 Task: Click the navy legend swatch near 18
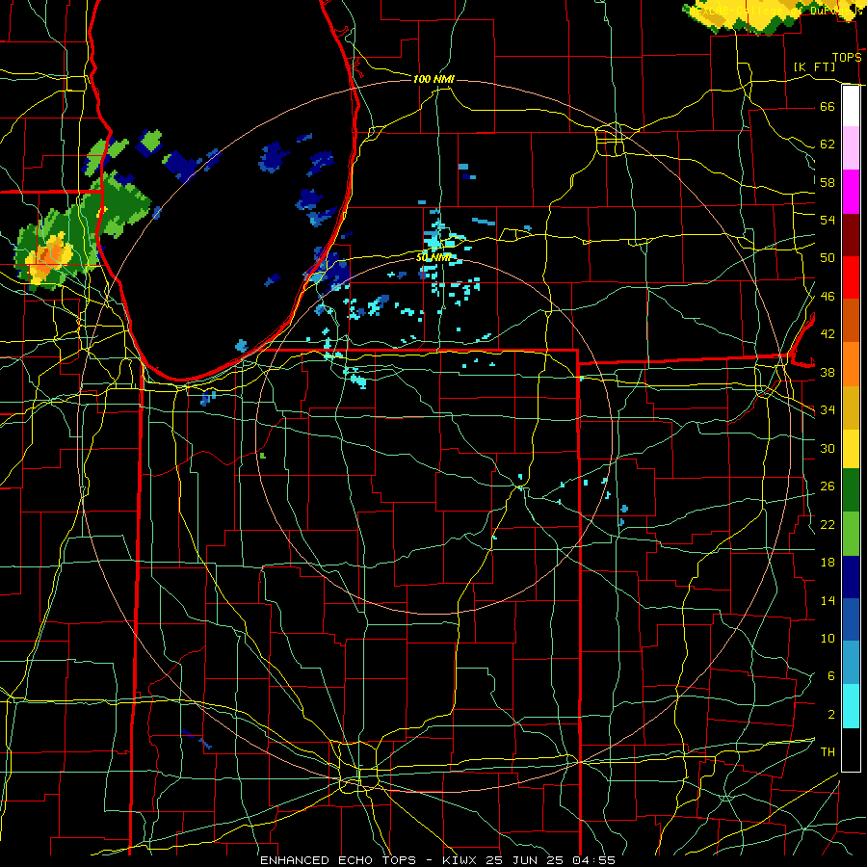(x=851, y=577)
